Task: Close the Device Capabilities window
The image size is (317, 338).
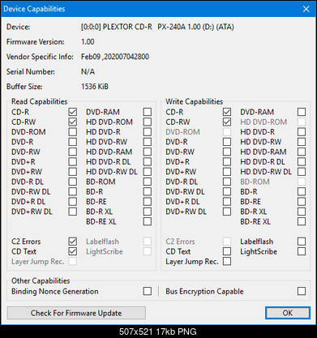Action: 306,9
